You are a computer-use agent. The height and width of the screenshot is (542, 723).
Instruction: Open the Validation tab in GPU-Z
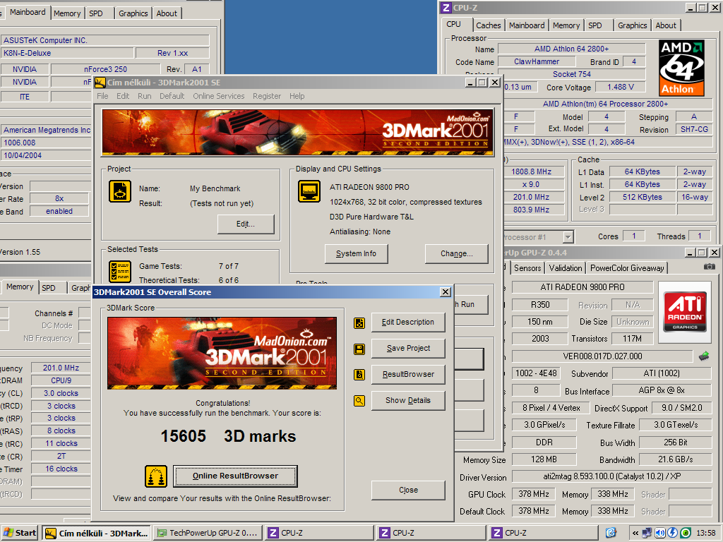click(x=566, y=267)
